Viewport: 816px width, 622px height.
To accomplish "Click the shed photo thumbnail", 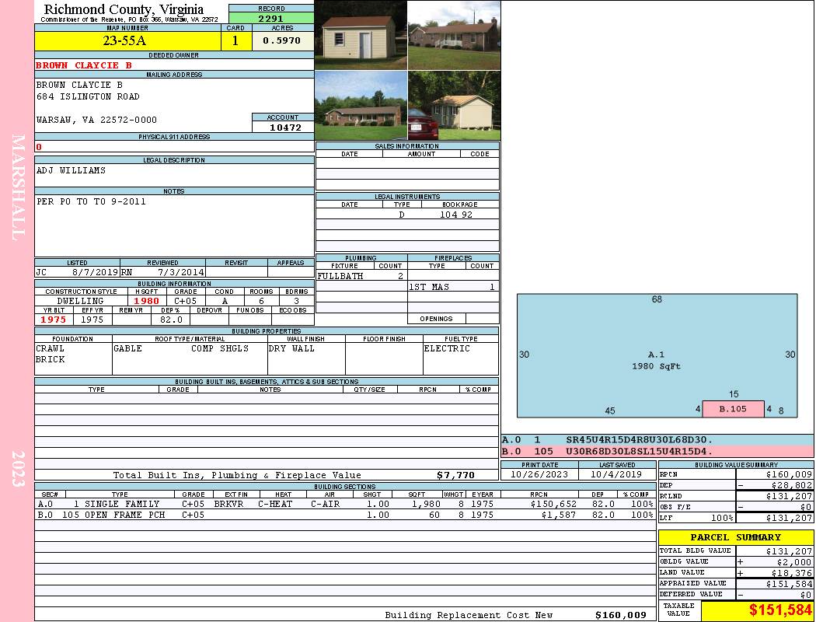I will [361, 35].
